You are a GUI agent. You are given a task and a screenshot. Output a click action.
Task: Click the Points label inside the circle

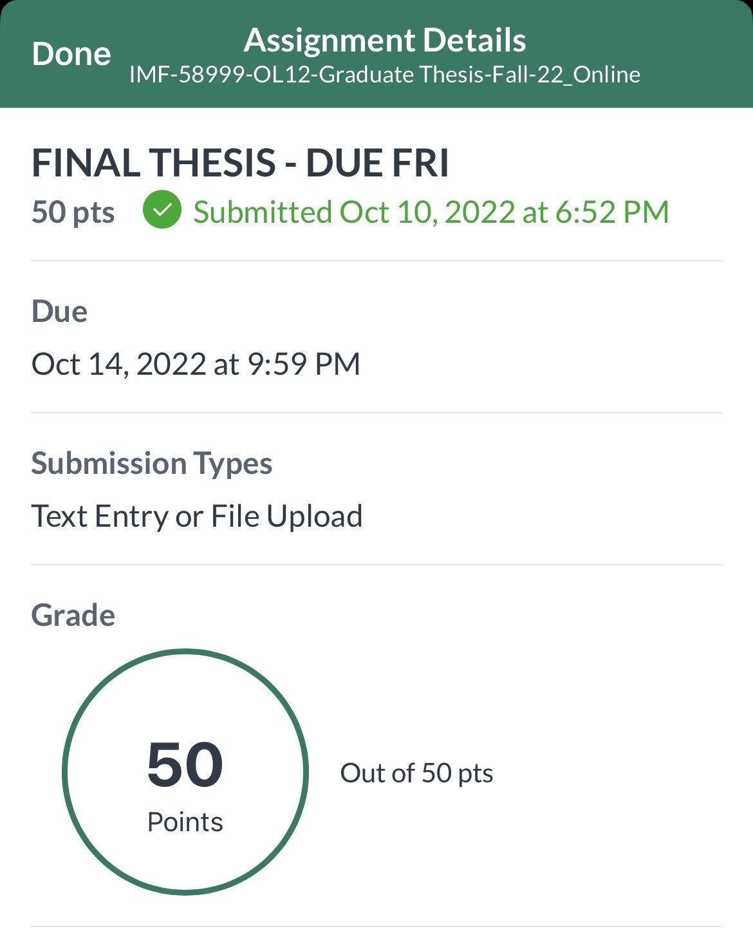click(185, 822)
